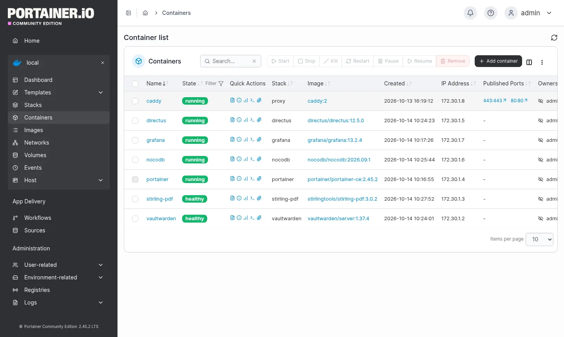The width and height of the screenshot is (564, 337).
Task: Expand the User-related menu
Action: tap(59, 265)
